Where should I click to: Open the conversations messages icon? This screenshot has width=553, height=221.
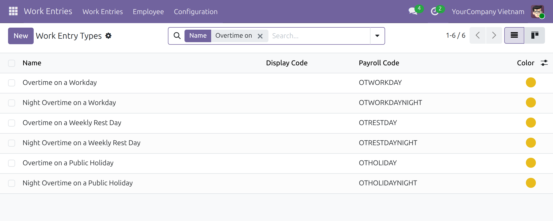(413, 11)
